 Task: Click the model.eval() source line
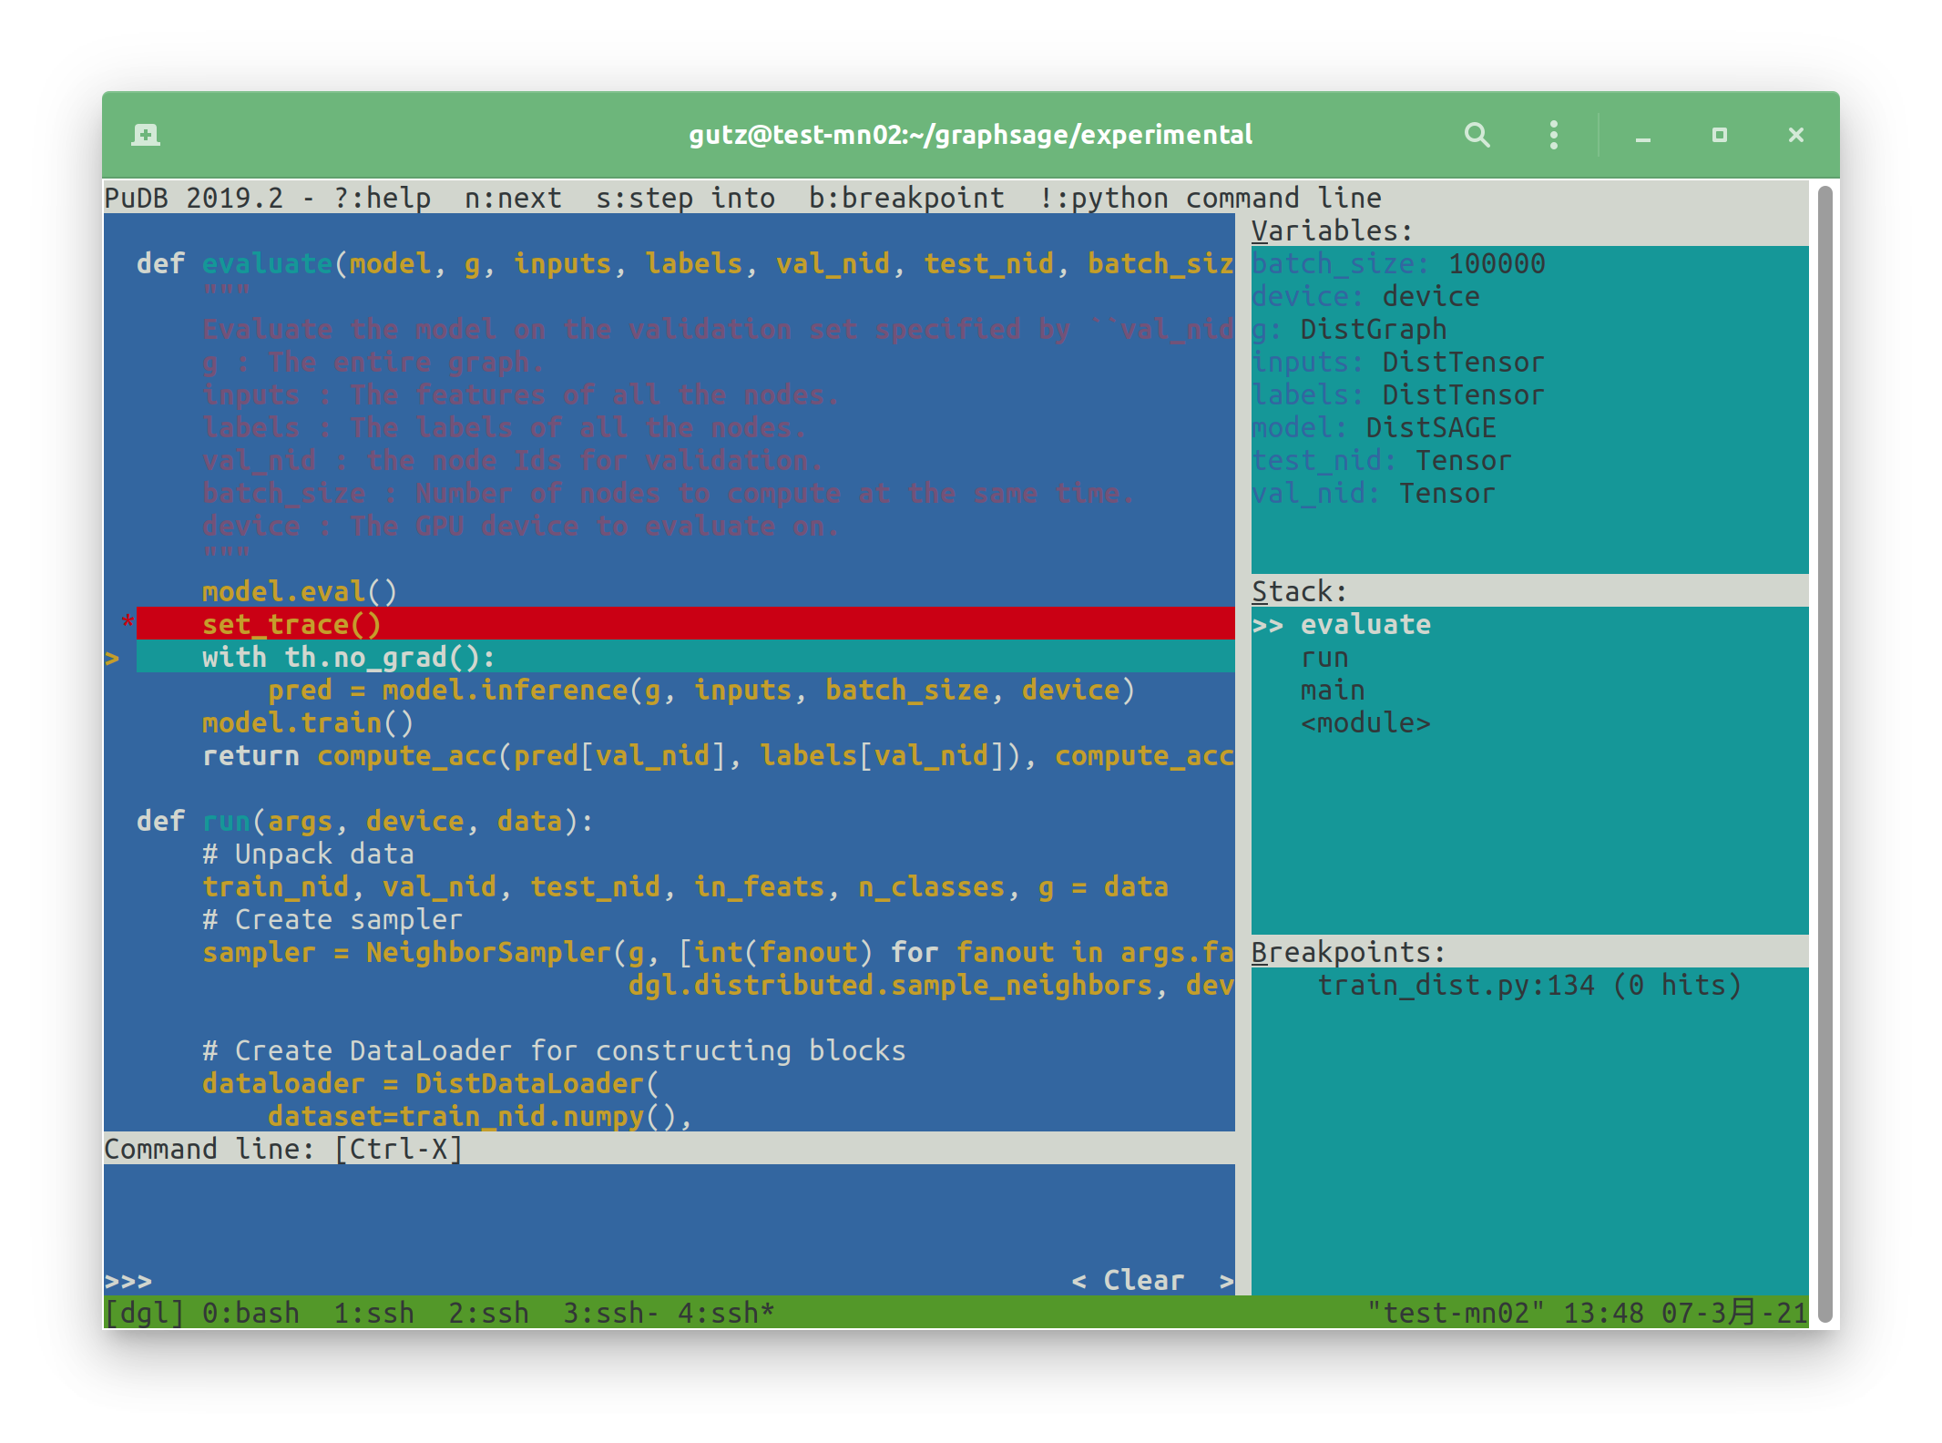pyautogui.click(x=300, y=591)
